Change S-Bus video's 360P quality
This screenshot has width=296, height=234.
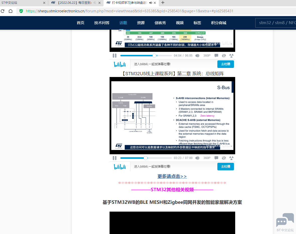click(x=207, y=158)
